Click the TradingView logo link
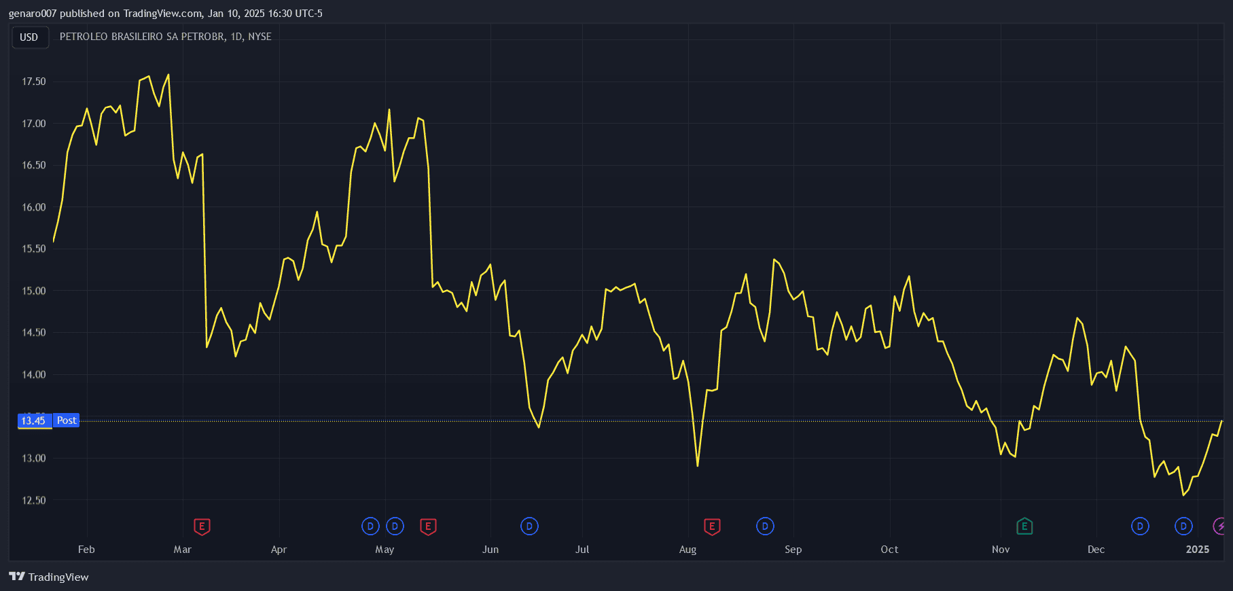The image size is (1233, 591). [x=49, y=577]
